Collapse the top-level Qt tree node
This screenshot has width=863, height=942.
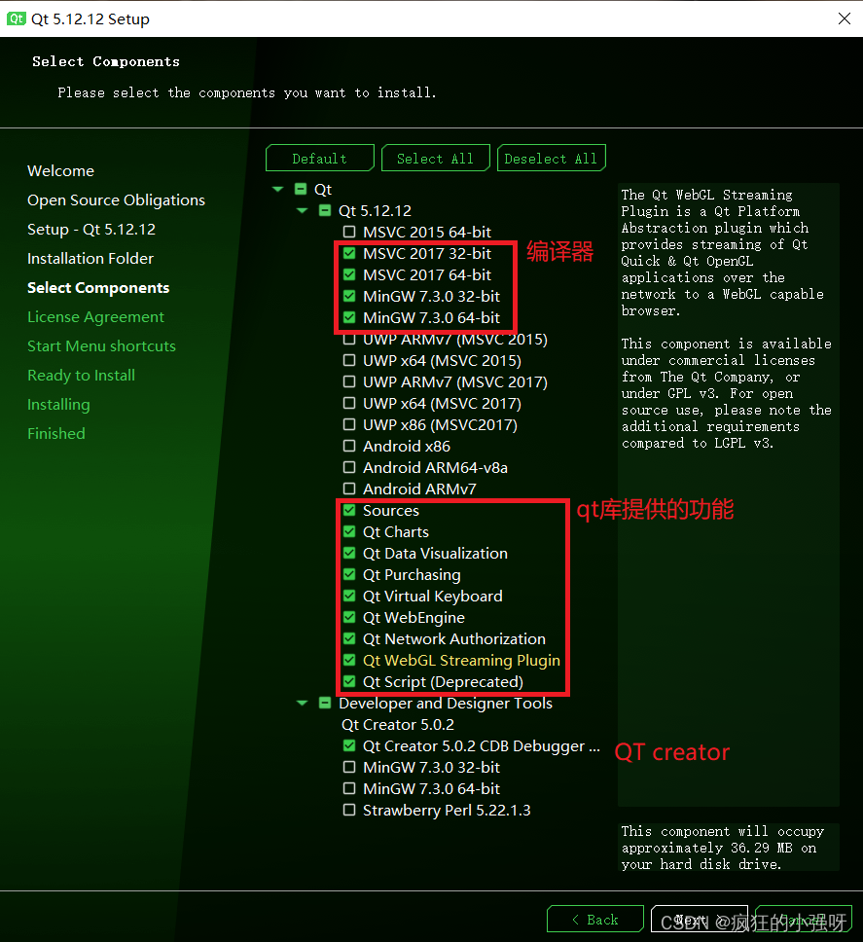(277, 189)
